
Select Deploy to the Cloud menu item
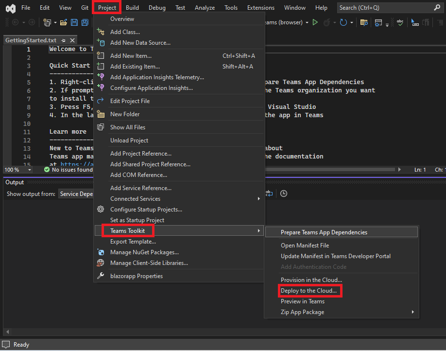309,291
